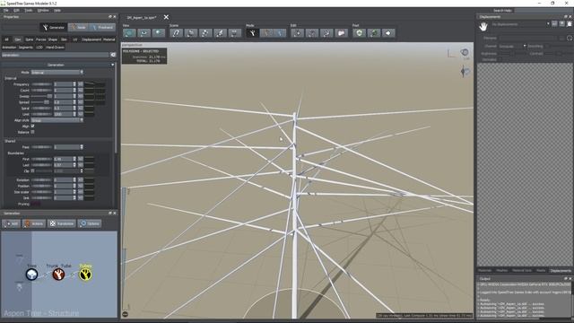
Task: Click the Frequency value stepper arrows
Action: [74, 84]
